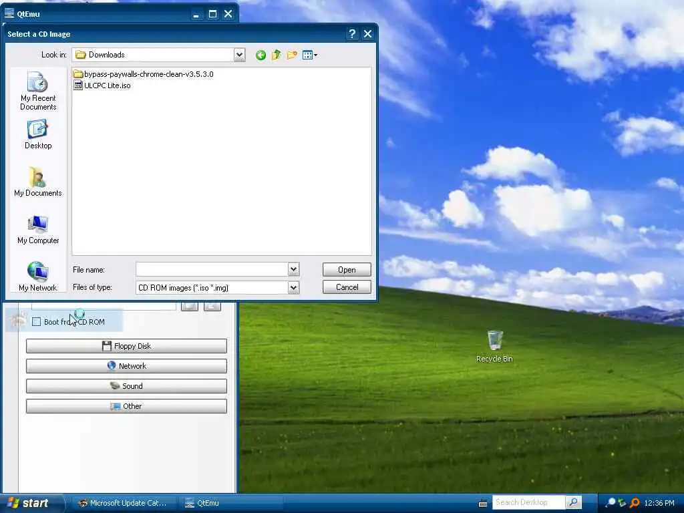
Task: Maximize the QtEmu window
Action: point(212,14)
